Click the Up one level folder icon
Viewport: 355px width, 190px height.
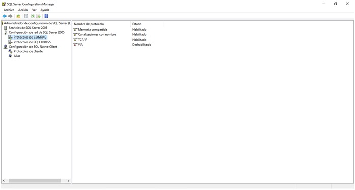pos(18,16)
